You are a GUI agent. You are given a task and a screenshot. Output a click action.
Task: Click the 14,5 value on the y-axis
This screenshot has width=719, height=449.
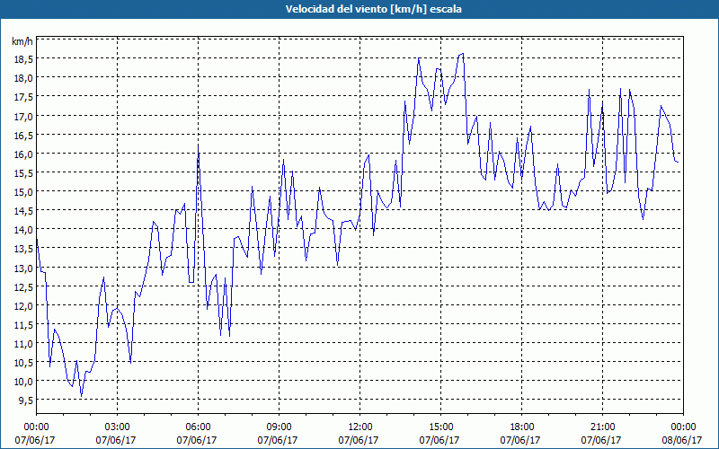click(23, 211)
